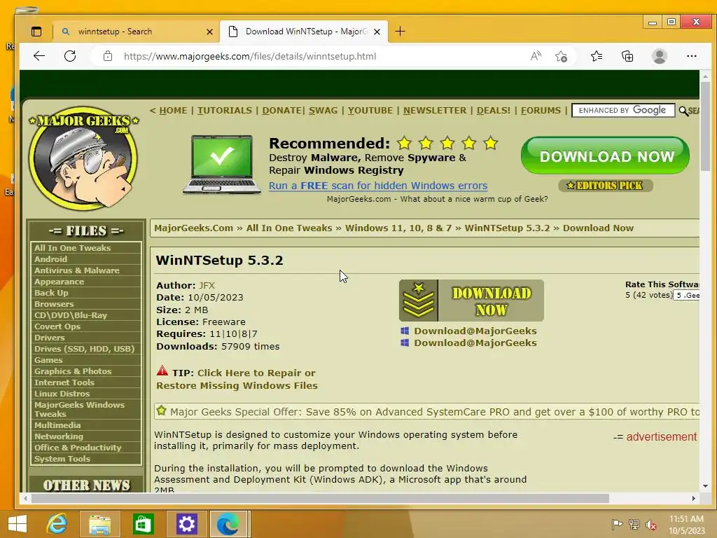This screenshot has width=717, height=538.
Task: Open the tab actions menu icon
Action: pos(36,32)
